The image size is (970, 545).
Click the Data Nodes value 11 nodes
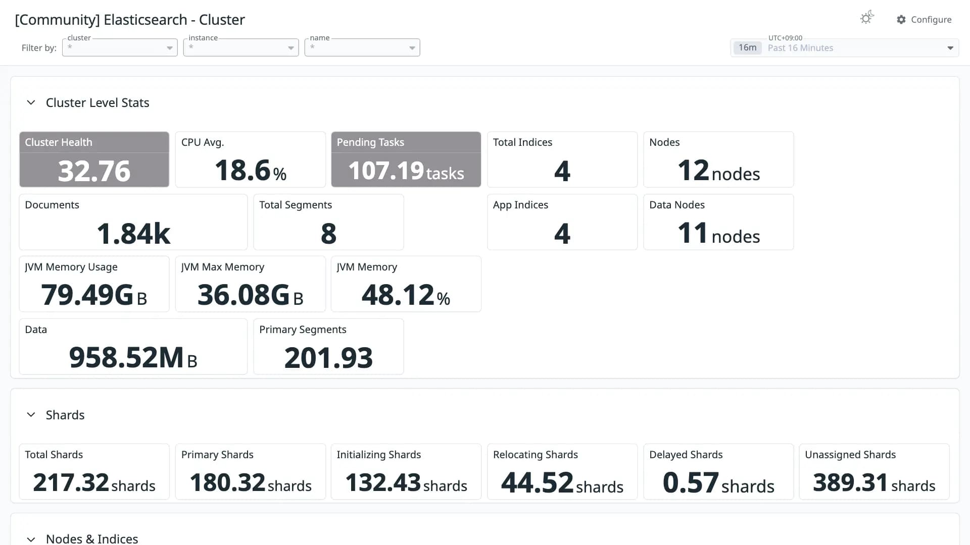pos(718,233)
